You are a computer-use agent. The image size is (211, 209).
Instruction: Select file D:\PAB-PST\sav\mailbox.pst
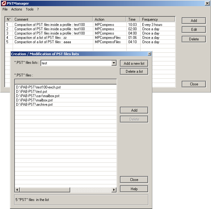coord(65,96)
